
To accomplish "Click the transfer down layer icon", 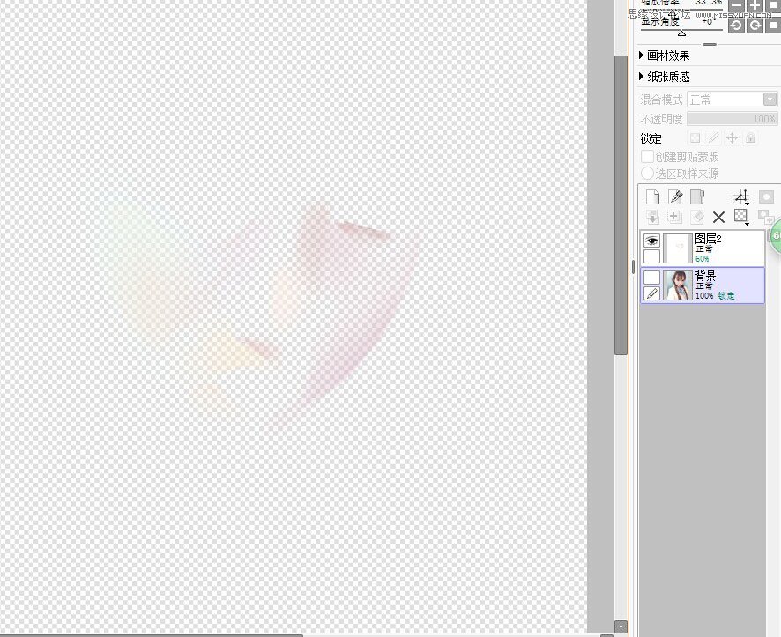I will click(x=652, y=217).
